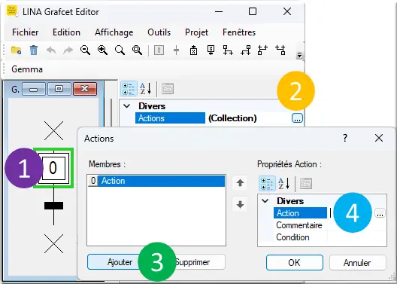Open the Projet menu

click(196, 32)
